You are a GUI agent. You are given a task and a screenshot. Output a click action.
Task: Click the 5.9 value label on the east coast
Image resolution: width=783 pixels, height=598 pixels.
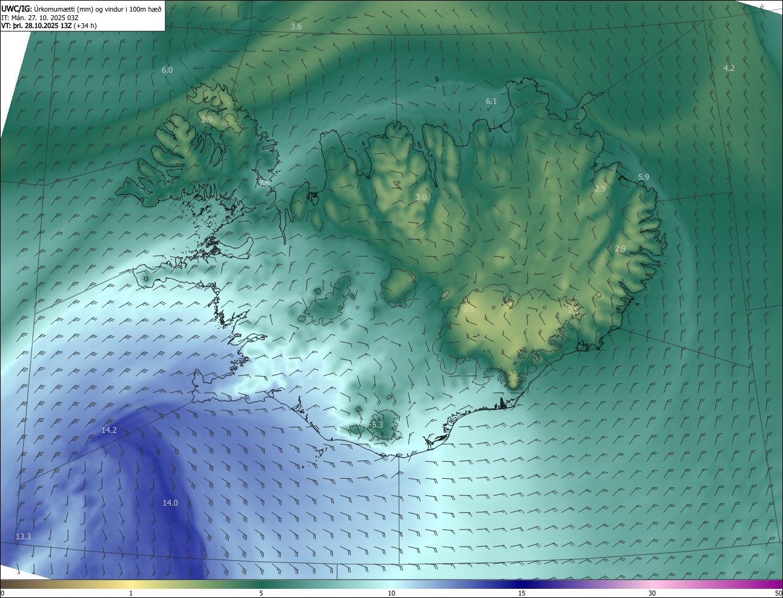[x=644, y=177]
